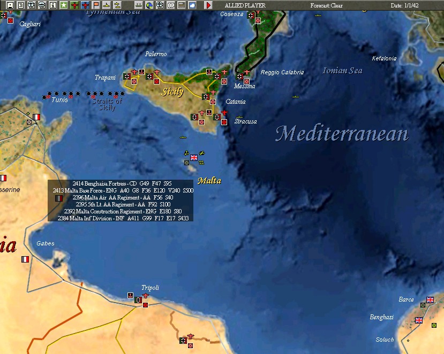Click the bright red plane icon near Siracusa
Screen dimensions: 444x354
point(224,113)
